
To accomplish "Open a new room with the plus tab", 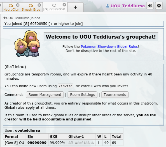I will click(x=76, y=7).
